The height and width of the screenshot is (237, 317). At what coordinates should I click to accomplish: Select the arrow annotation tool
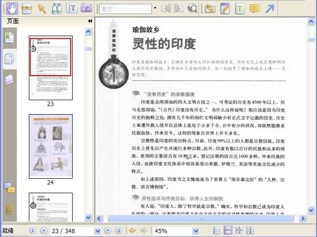tap(270, 9)
